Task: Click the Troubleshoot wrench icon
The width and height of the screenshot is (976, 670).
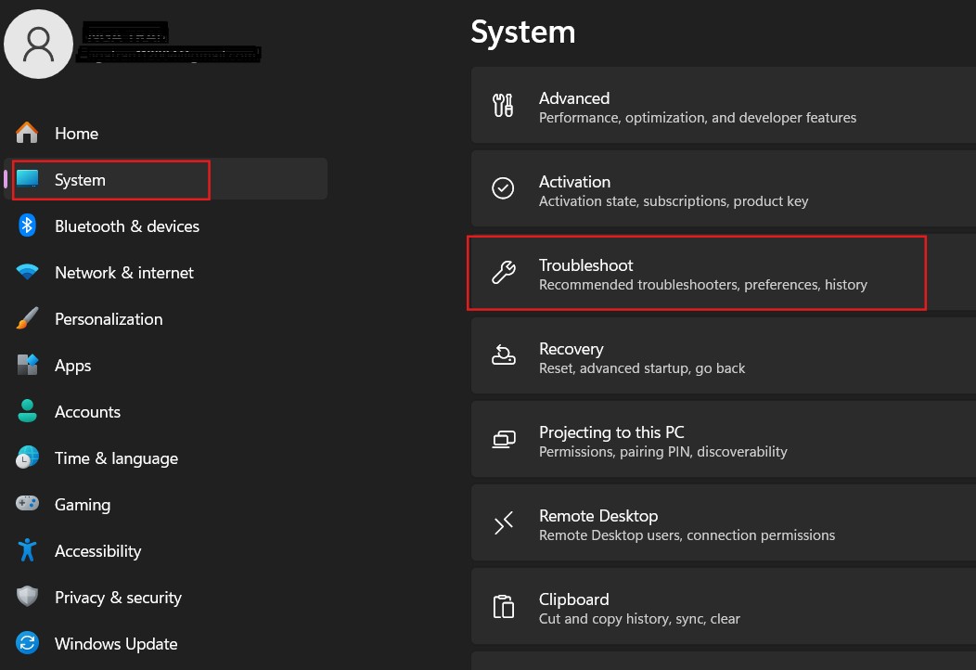Action: [x=503, y=272]
